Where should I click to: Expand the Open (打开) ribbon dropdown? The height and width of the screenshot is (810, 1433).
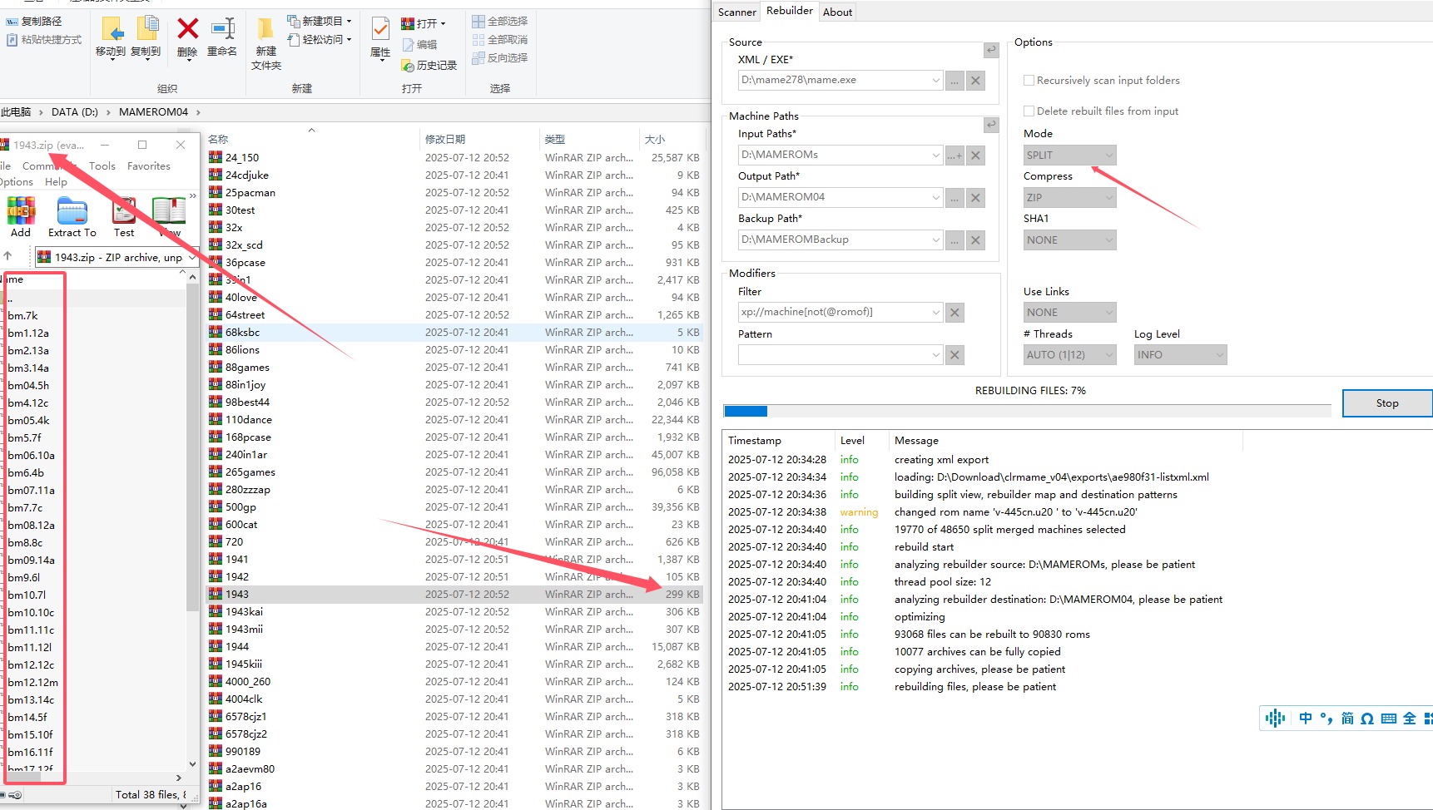[424, 23]
